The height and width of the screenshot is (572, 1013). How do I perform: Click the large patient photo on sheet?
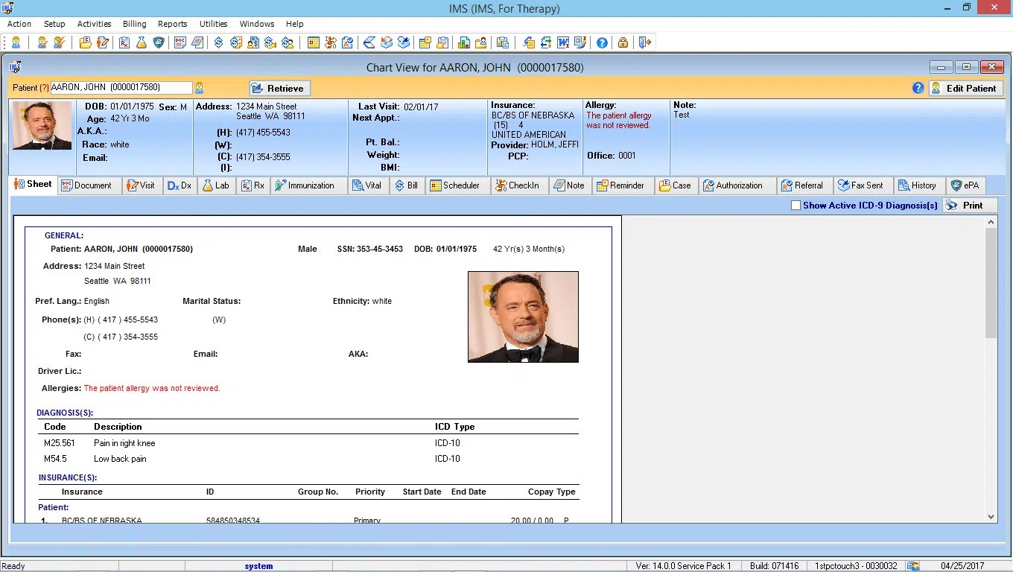523,317
